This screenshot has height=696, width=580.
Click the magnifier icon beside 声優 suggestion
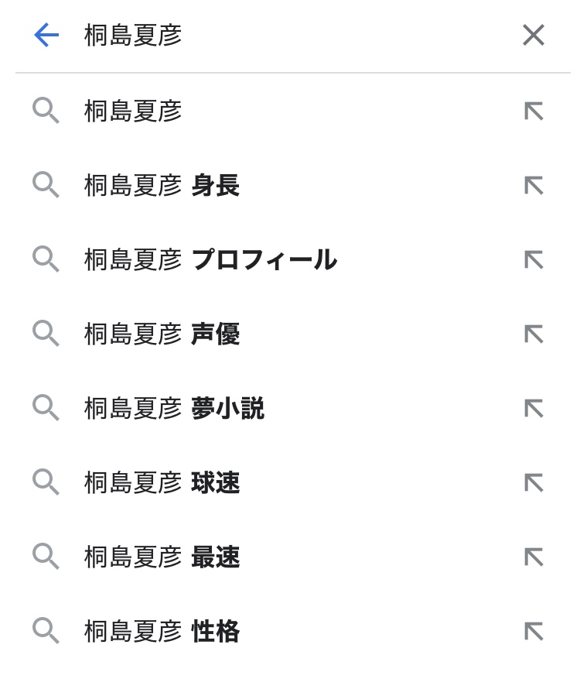[x=46, y=334]
